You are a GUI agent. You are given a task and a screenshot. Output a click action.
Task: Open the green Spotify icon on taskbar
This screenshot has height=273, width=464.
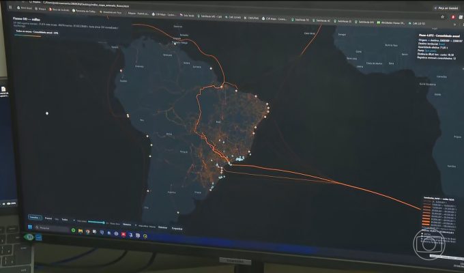[74, 230]
